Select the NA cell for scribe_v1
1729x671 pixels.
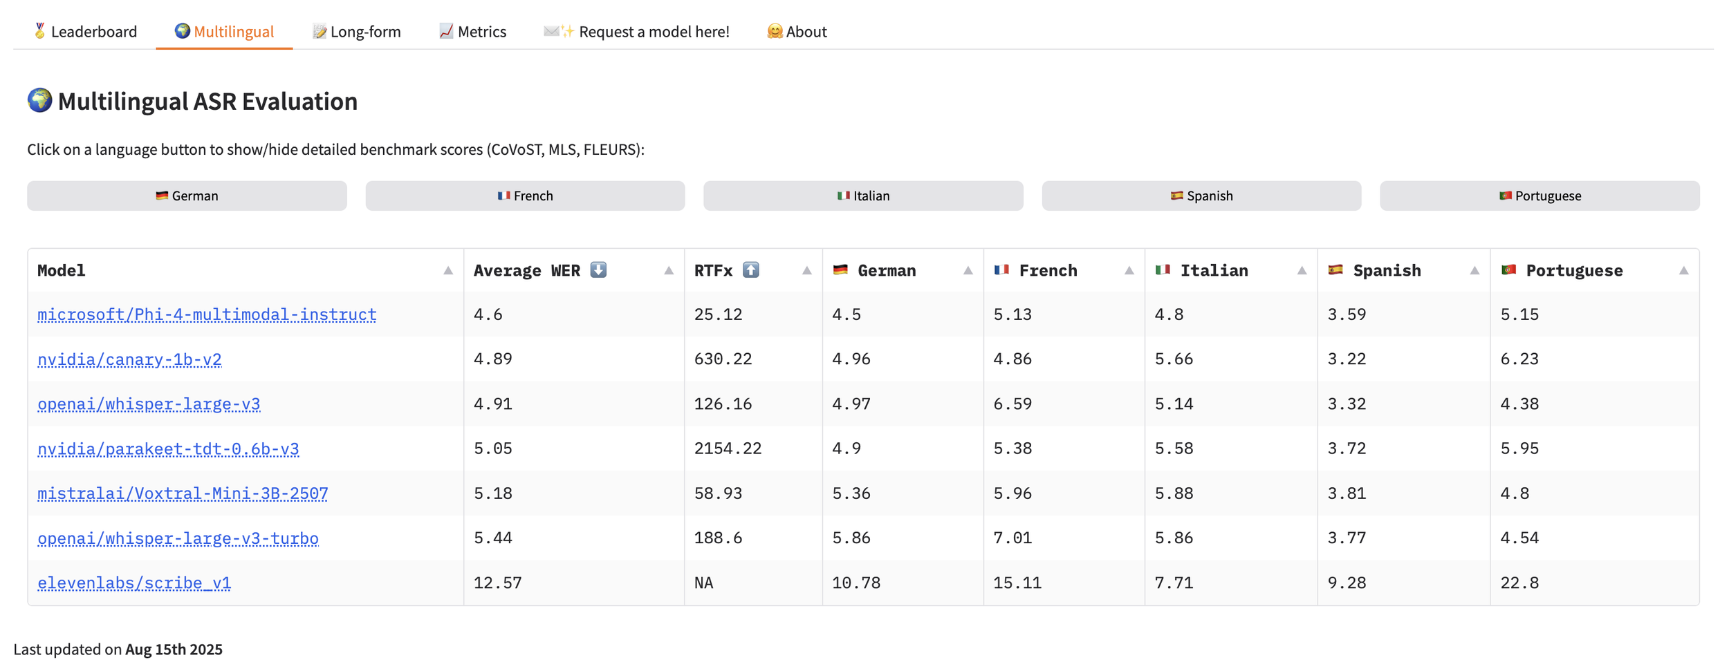click(x=753, y=583)
